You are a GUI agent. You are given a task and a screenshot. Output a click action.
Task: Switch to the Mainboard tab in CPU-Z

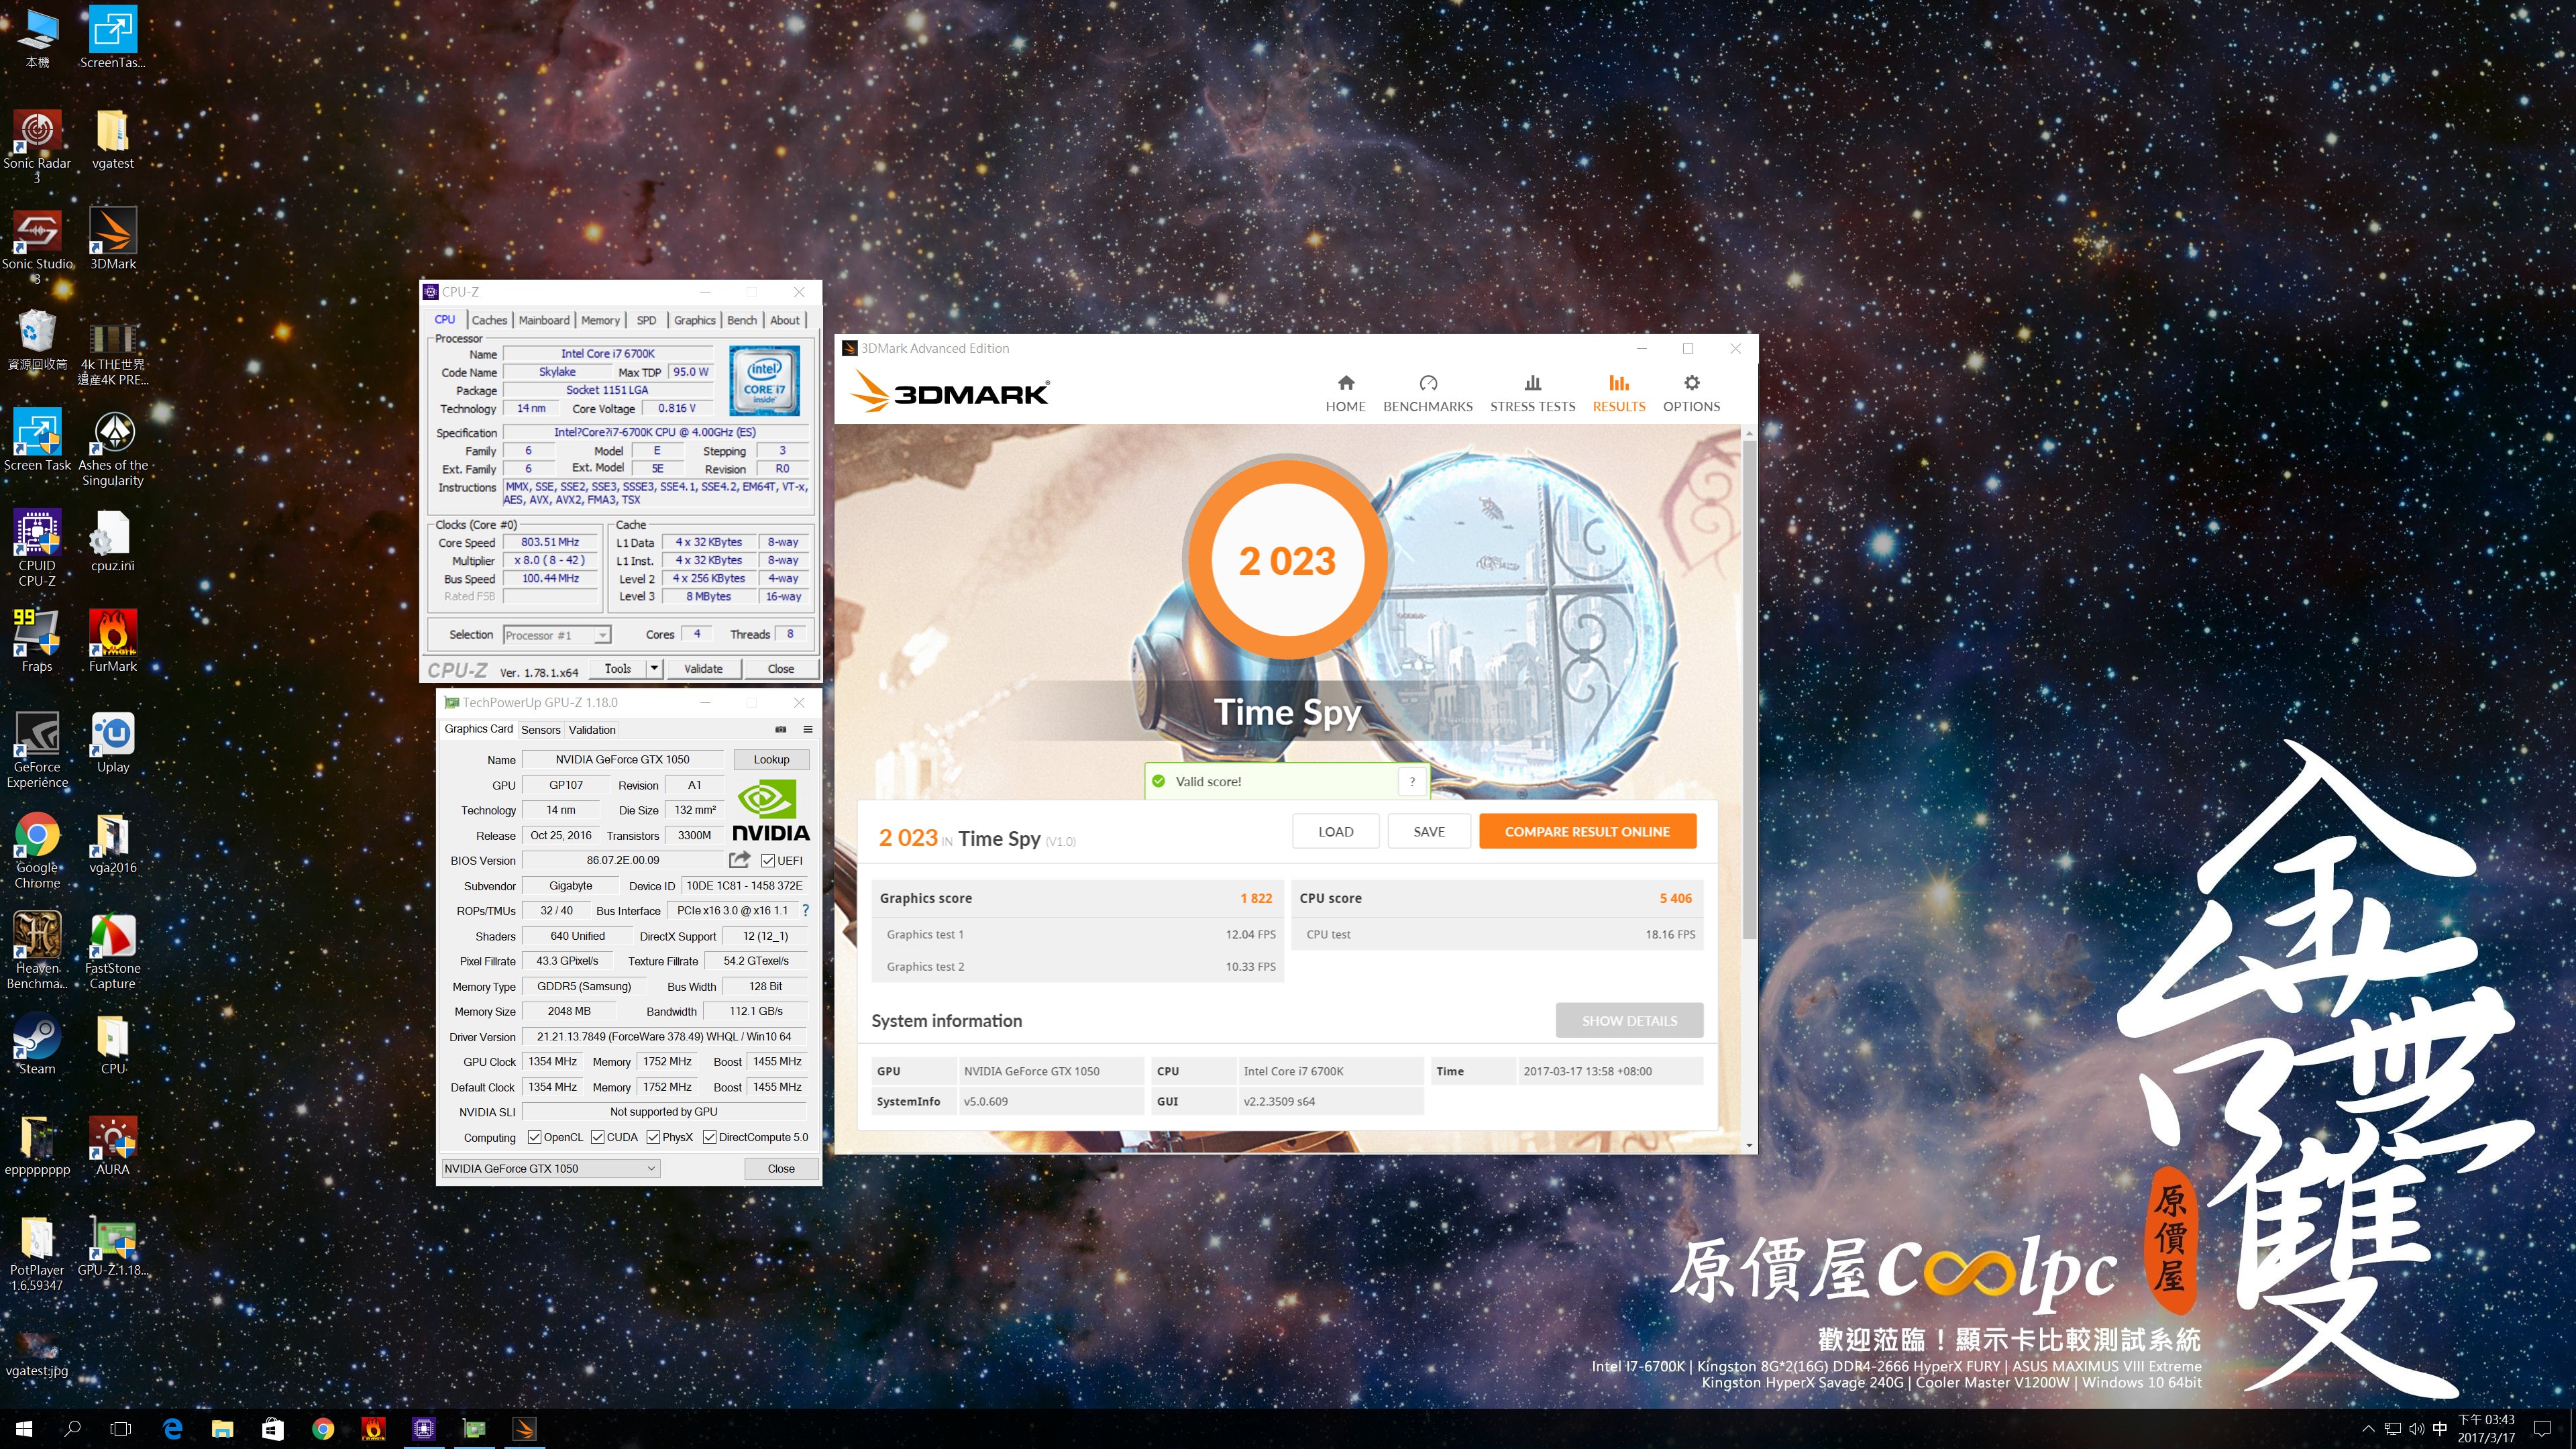pos(544,320)
